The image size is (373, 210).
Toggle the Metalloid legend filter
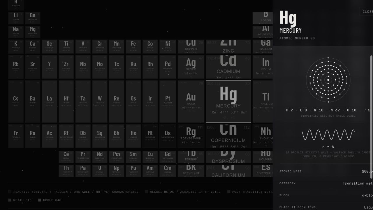click(20, 200)
